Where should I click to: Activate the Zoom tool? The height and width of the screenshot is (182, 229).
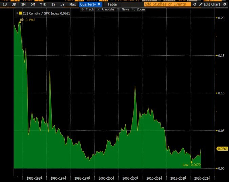[139, 9]
